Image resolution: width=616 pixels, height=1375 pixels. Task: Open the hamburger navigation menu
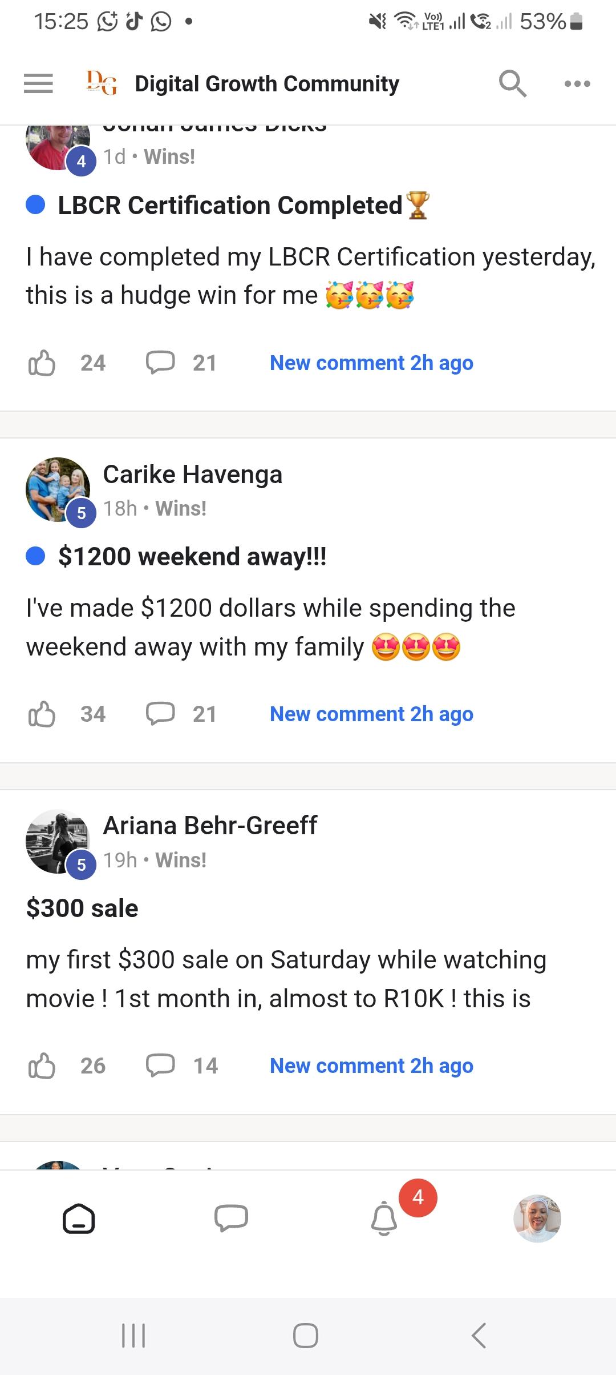point(38,84)
